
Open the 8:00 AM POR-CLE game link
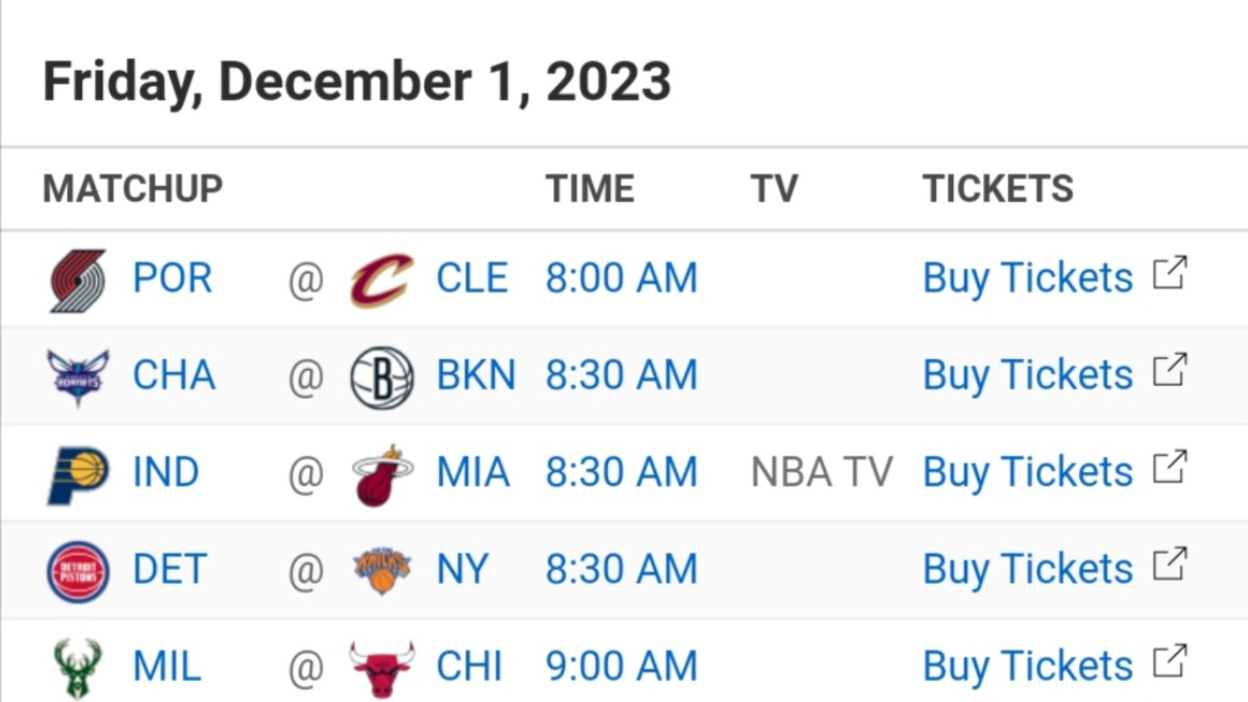[621, 278]
